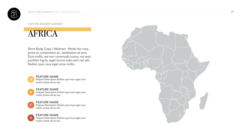
Task: Click the FEATURE NAME heading beside D
Action: (47, 115)
